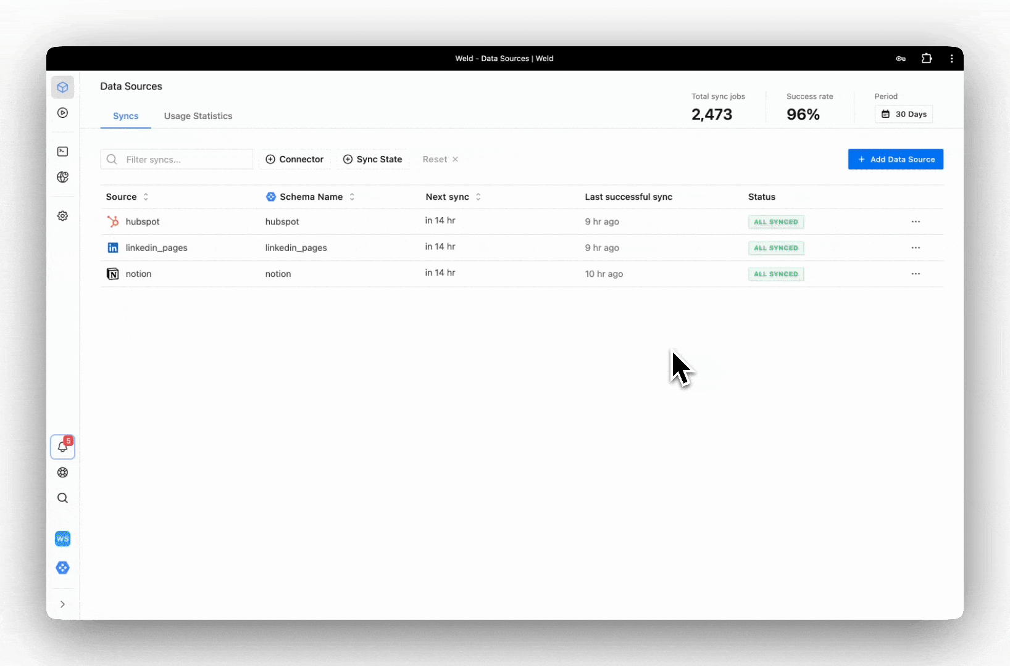Toggle sorting on the Source column

146,197
